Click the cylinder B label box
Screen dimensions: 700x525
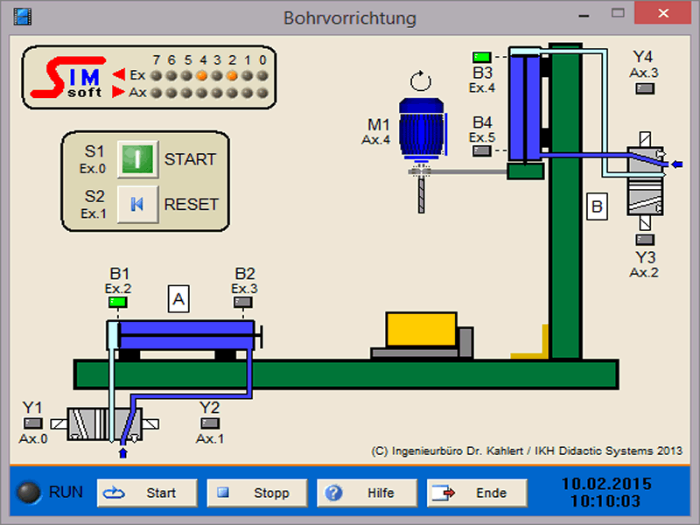point(597,207)
